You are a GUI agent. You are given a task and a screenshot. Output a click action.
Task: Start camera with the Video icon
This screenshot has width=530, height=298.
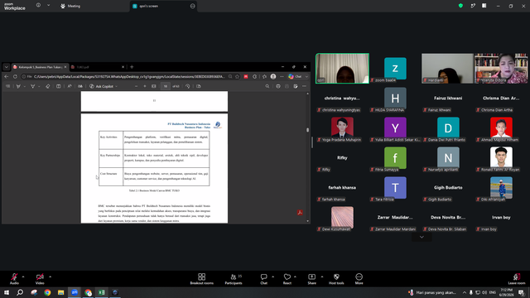pos(40,276)
